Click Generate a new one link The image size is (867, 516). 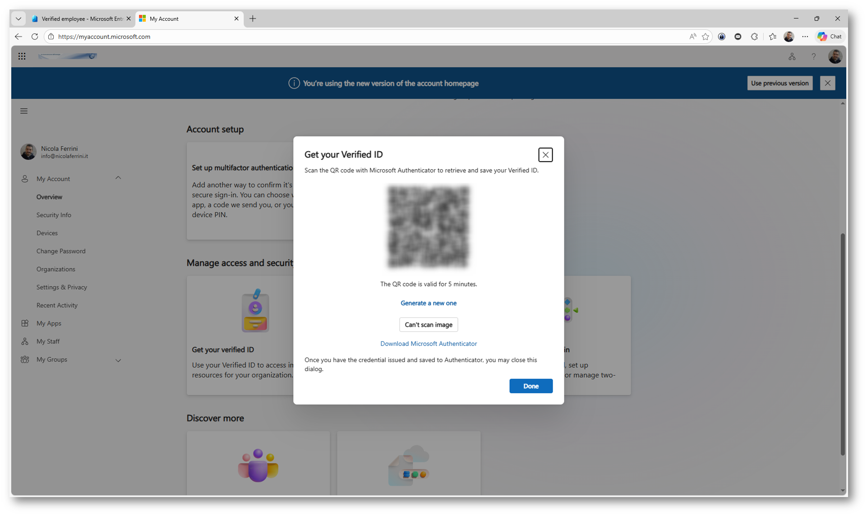pyautogui.click(x=428, y=303)
